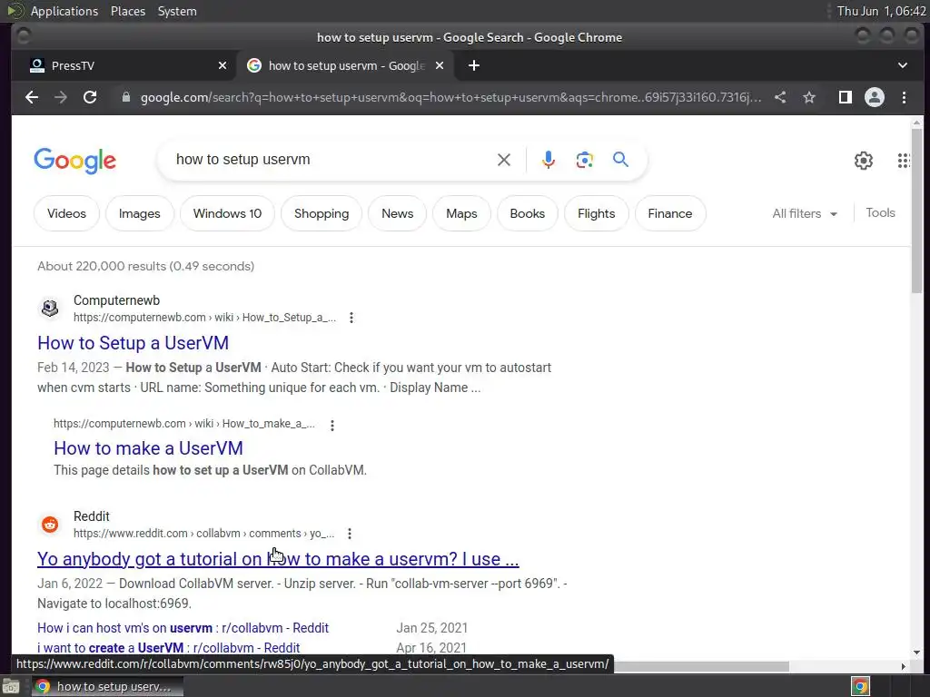This screenshot has width=930, height=697.
Task: Click the Jan 25, 2021 date
Action: pyautogui.click(x=431, y=628)
